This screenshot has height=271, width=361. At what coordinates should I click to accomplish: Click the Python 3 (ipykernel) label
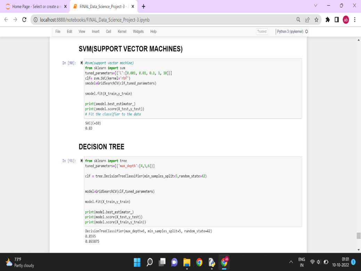290,32
